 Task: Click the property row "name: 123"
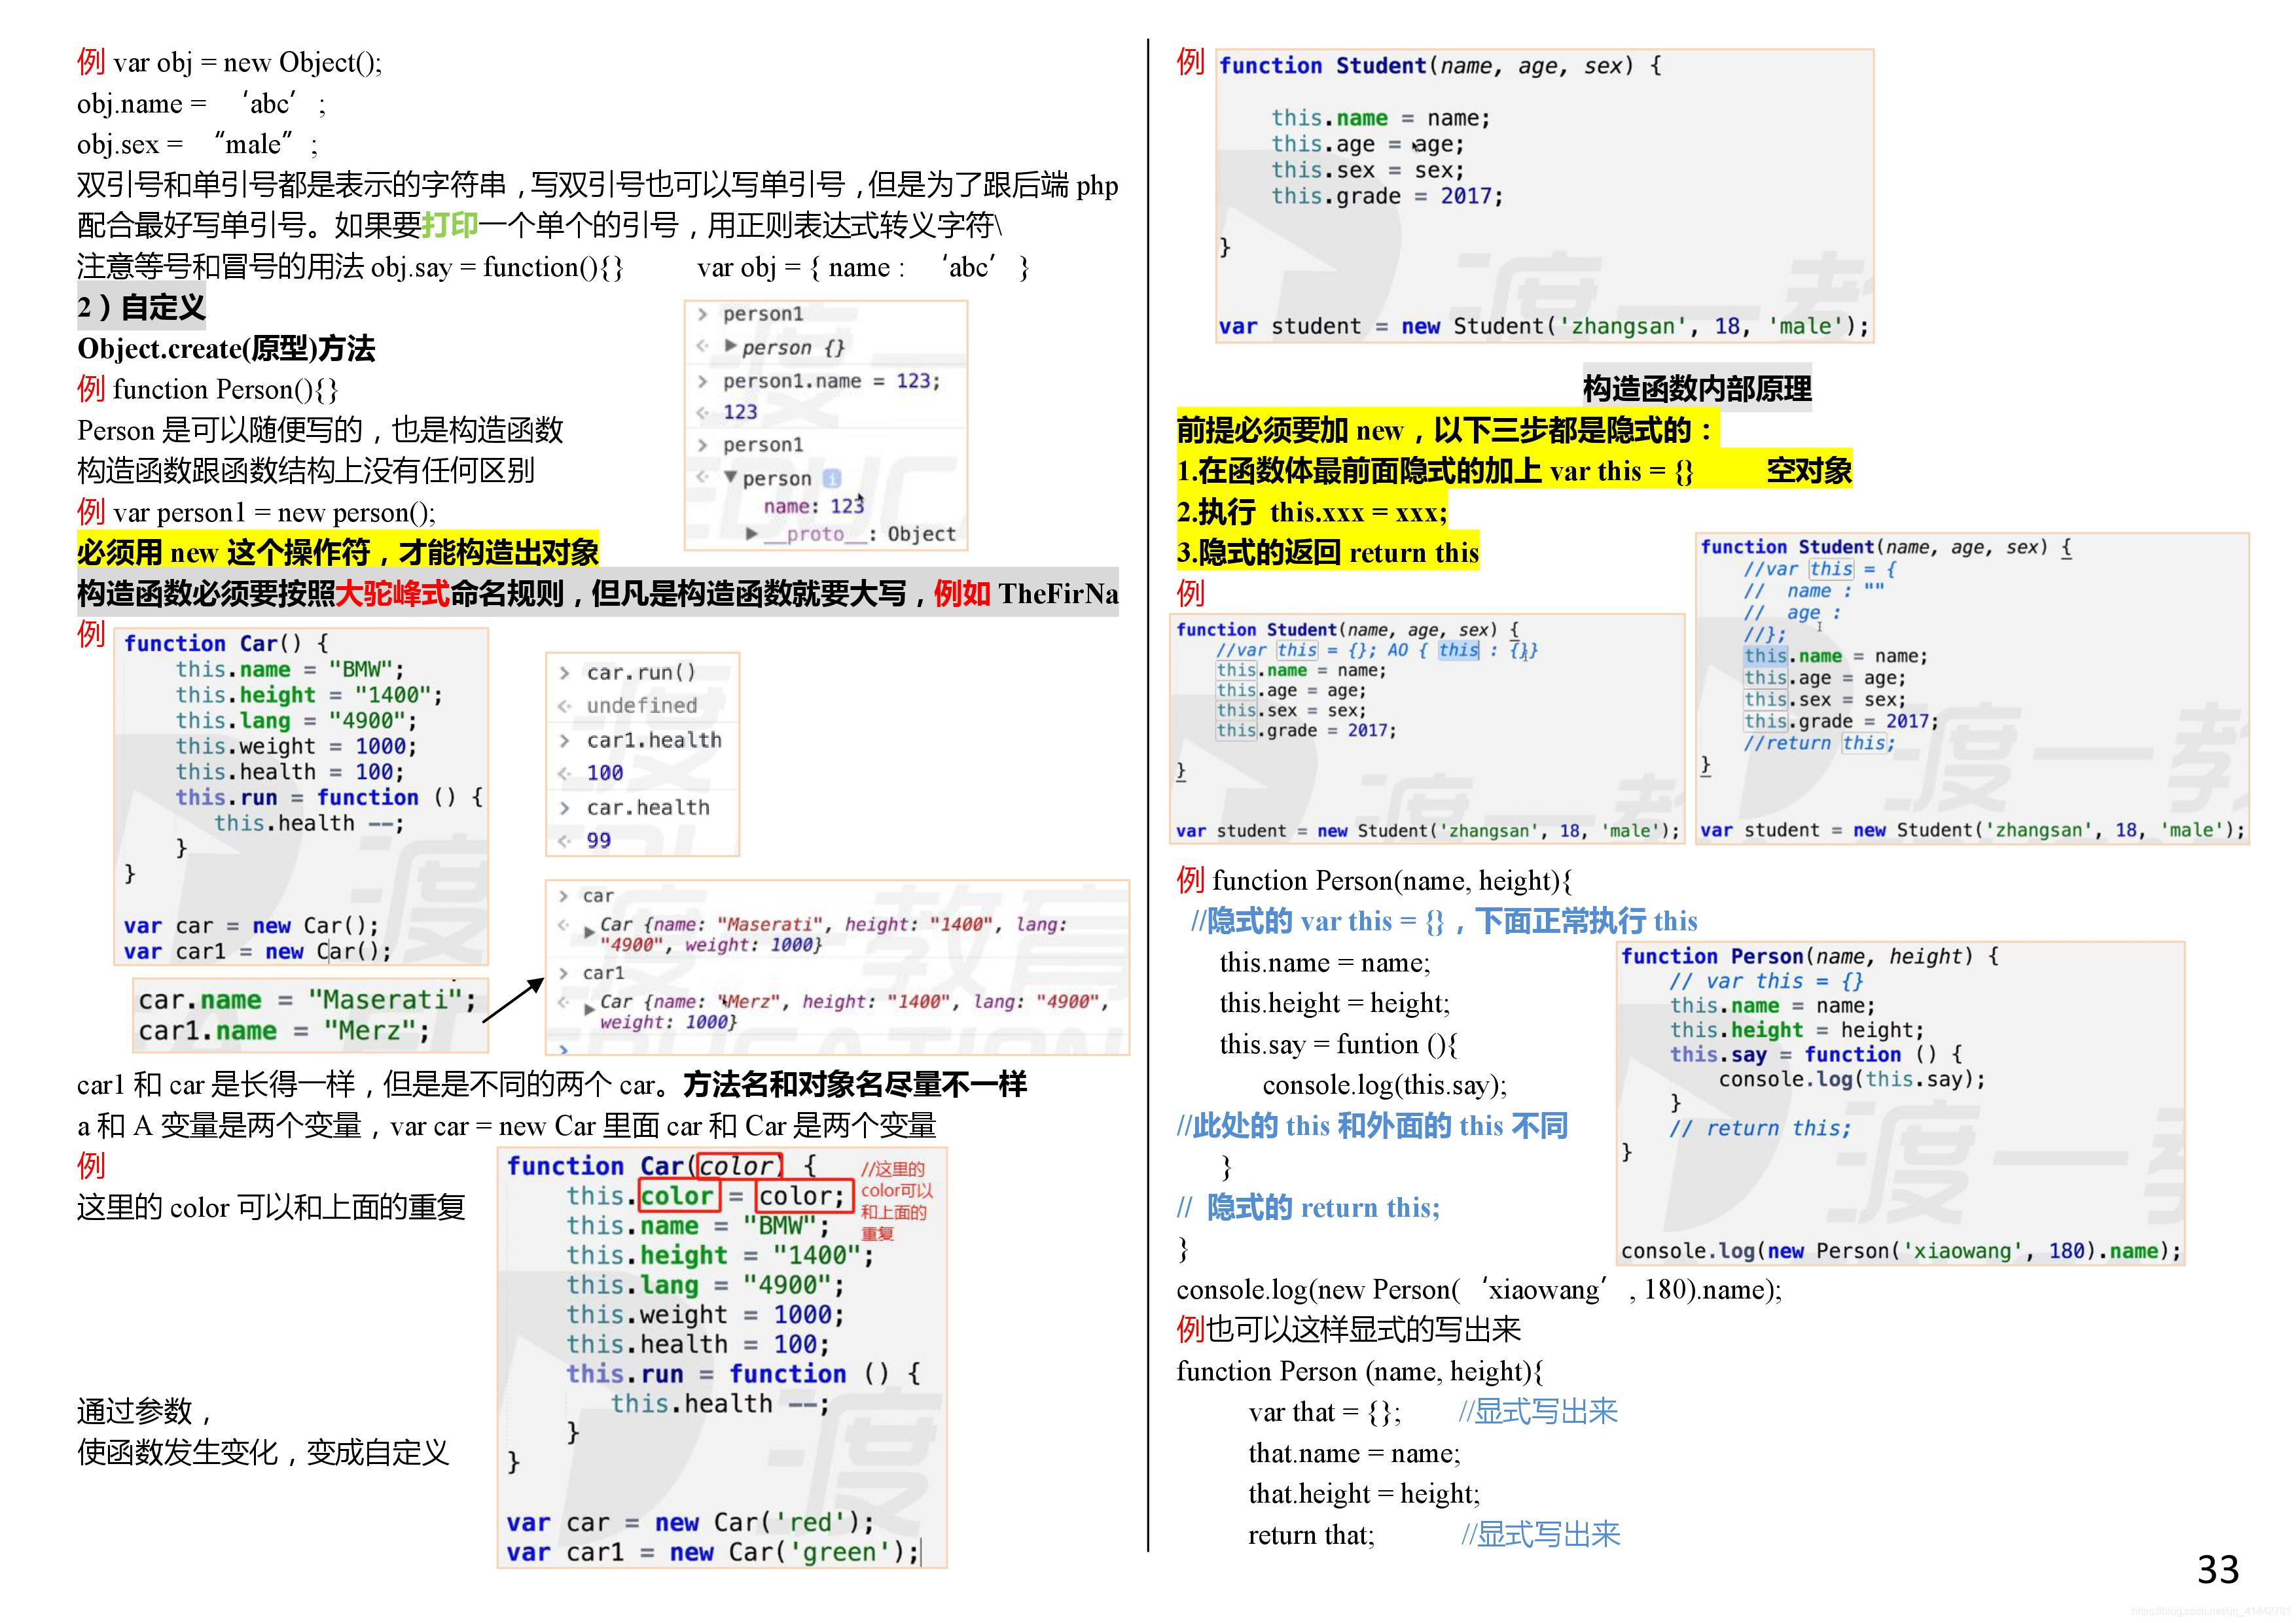point(813,506)
